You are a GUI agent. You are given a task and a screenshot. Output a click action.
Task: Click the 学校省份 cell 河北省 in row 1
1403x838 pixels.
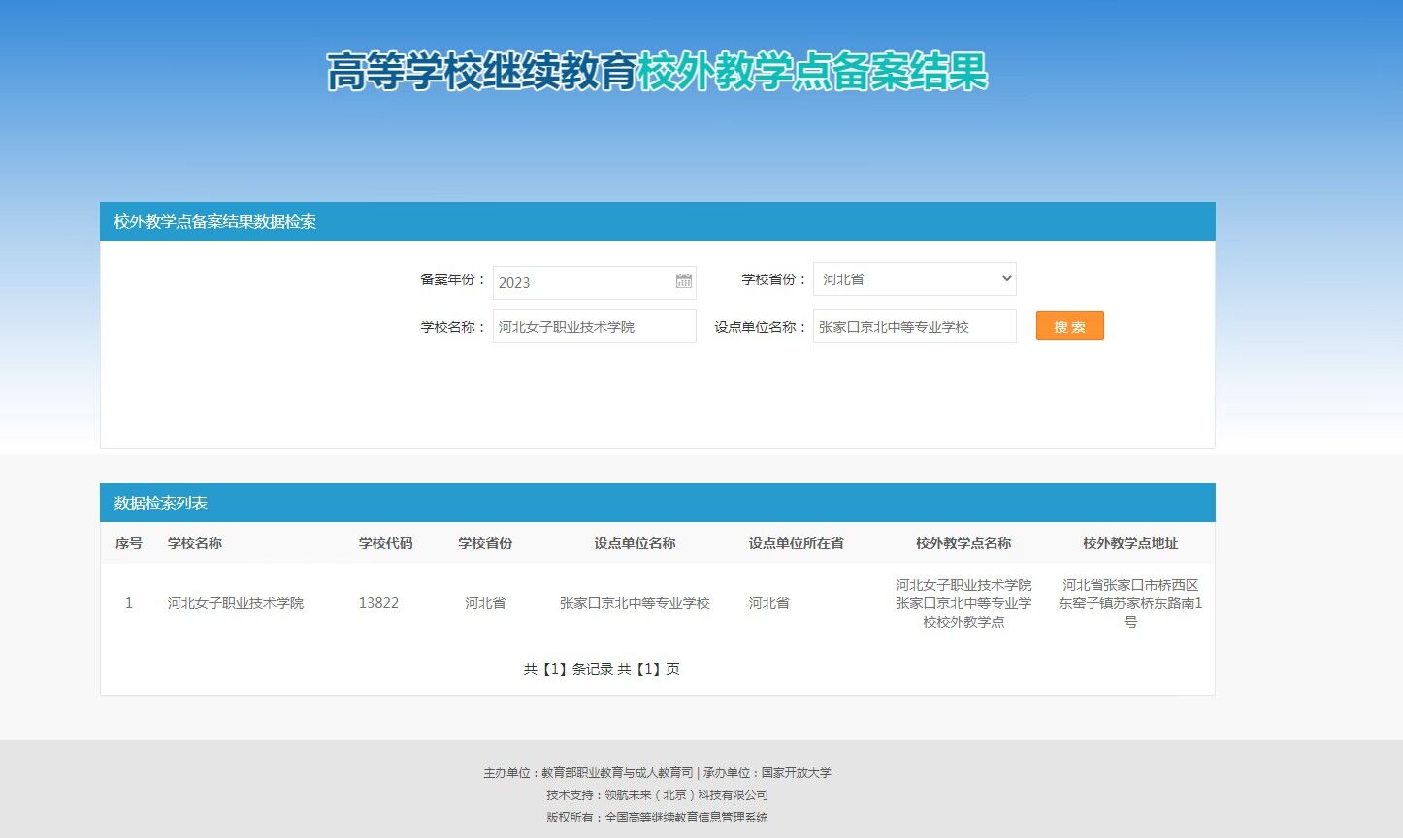click(x=485, y=603)
